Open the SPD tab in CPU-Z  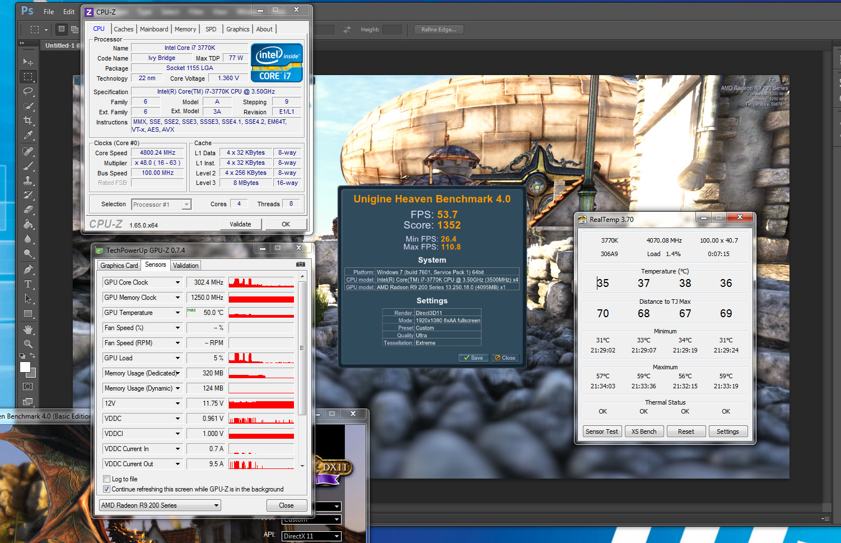pyautogui.click(x=211, y=29)
